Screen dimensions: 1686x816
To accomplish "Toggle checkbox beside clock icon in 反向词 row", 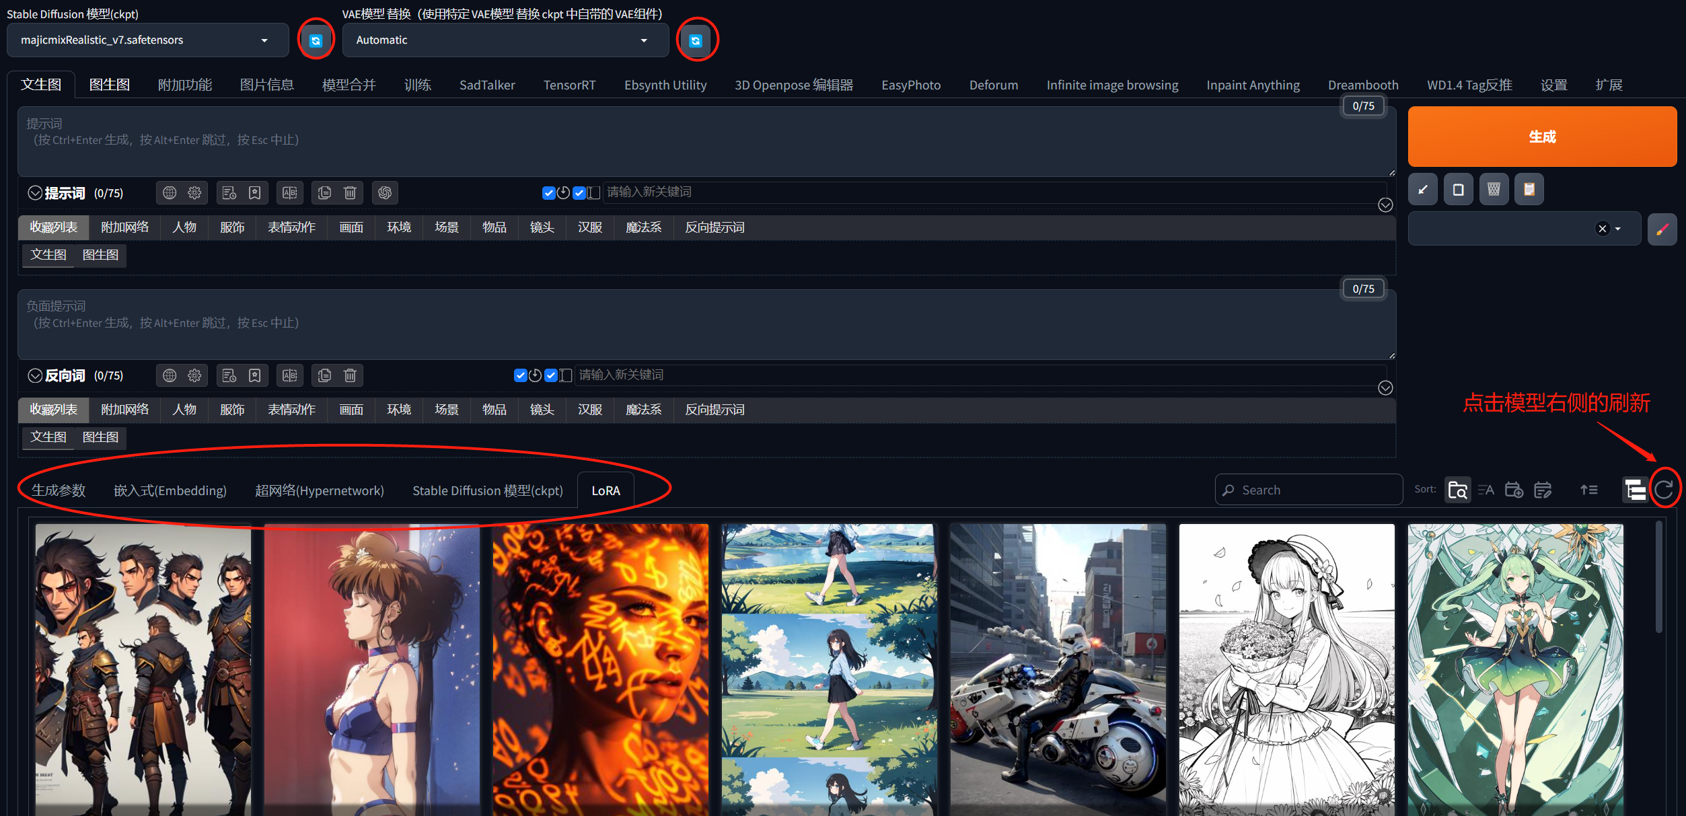I will tap(520, 375).
